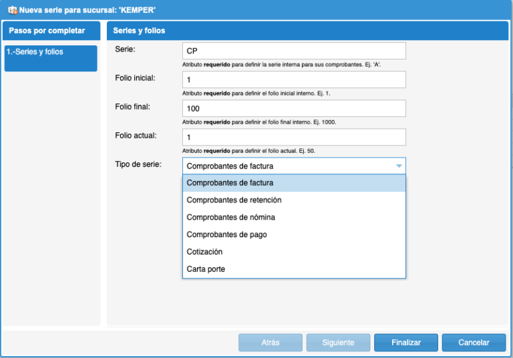513x358 pixels.
Task: Select step 1.-Series y folios in sidebar
Action: (51, 58)
